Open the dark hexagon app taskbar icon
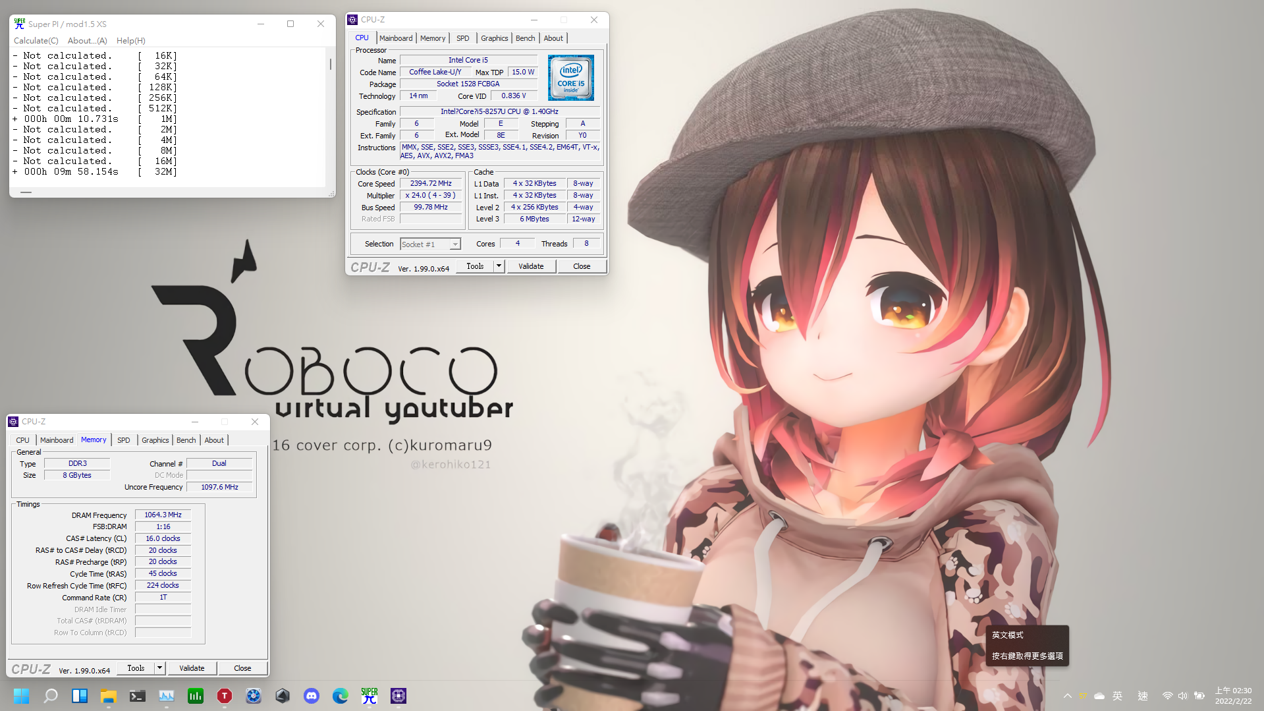The height and width of the screenshot is (711, 1264). tap(283, 696)
